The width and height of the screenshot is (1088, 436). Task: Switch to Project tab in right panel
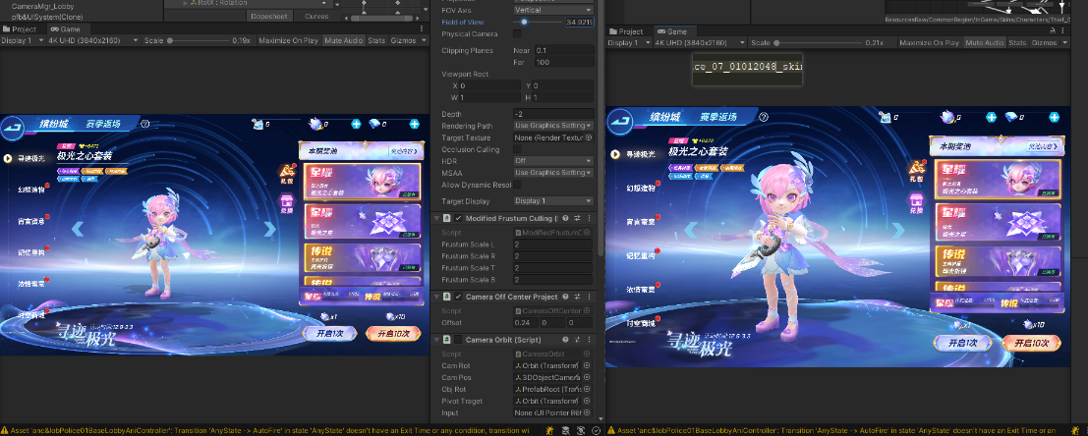626,31
